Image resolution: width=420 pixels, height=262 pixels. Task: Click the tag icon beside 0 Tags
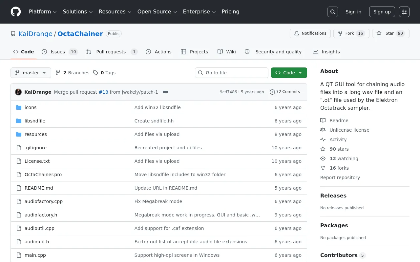[x=95, y=73]
